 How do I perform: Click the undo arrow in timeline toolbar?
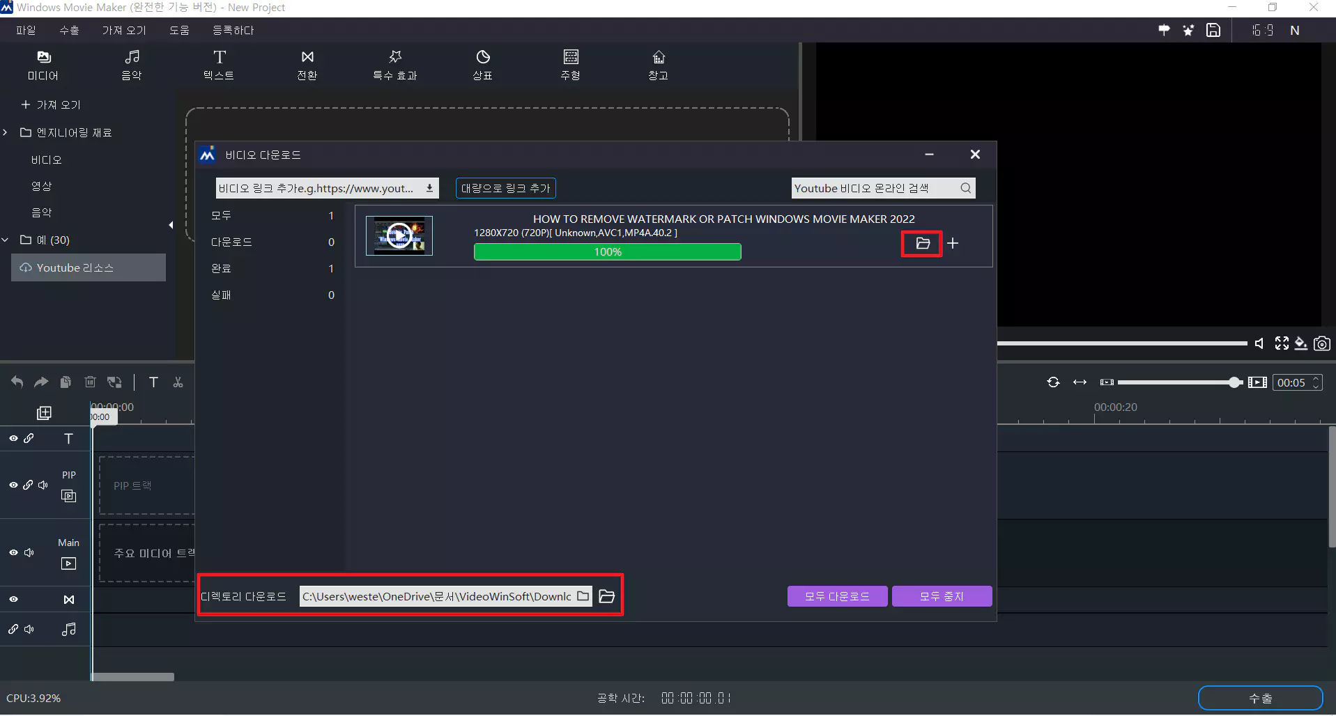click(x=17, y=382)
